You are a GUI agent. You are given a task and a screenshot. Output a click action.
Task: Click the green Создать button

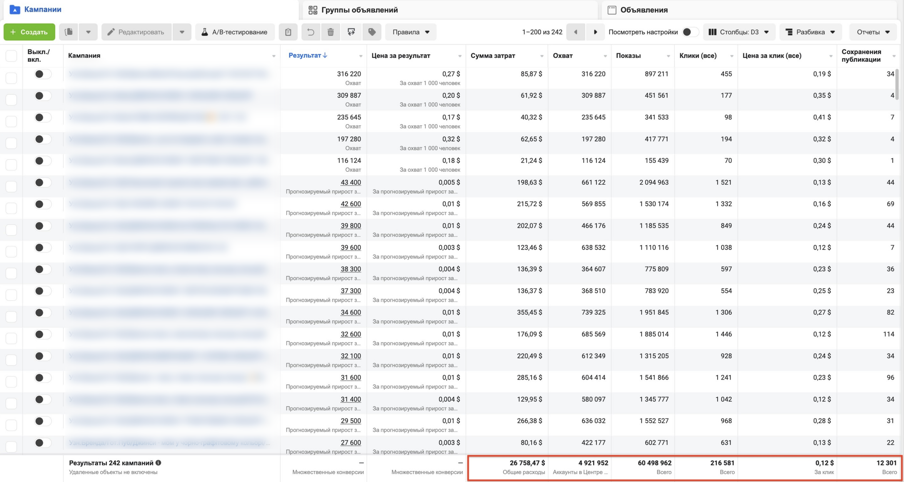(29, 32)
